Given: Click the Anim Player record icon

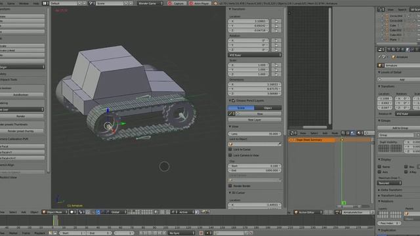Looking at the screenshot, I should (191, 3).
